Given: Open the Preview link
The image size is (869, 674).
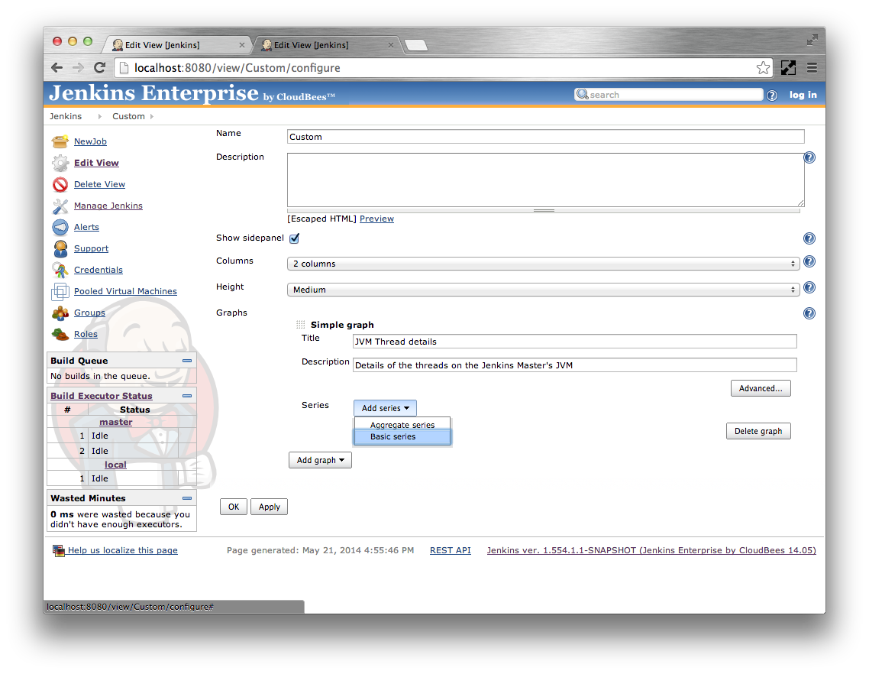Looking at the screenshot, I should (377, 219).
